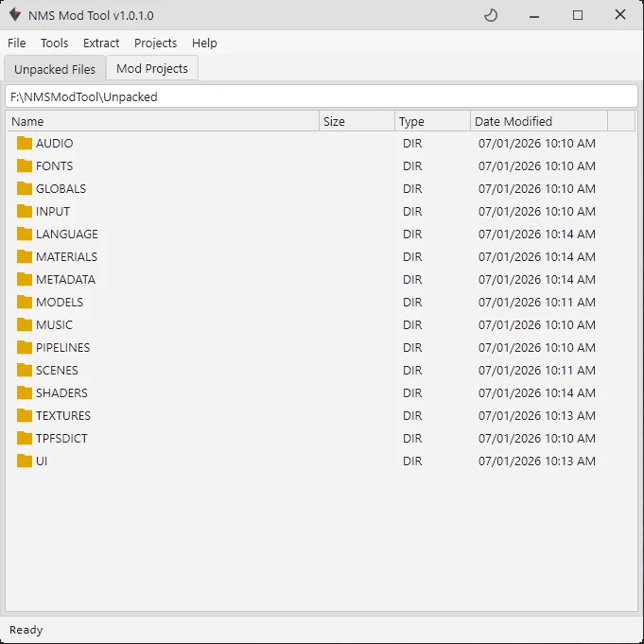Select the GLOBALS folder name

coord(61,188)
